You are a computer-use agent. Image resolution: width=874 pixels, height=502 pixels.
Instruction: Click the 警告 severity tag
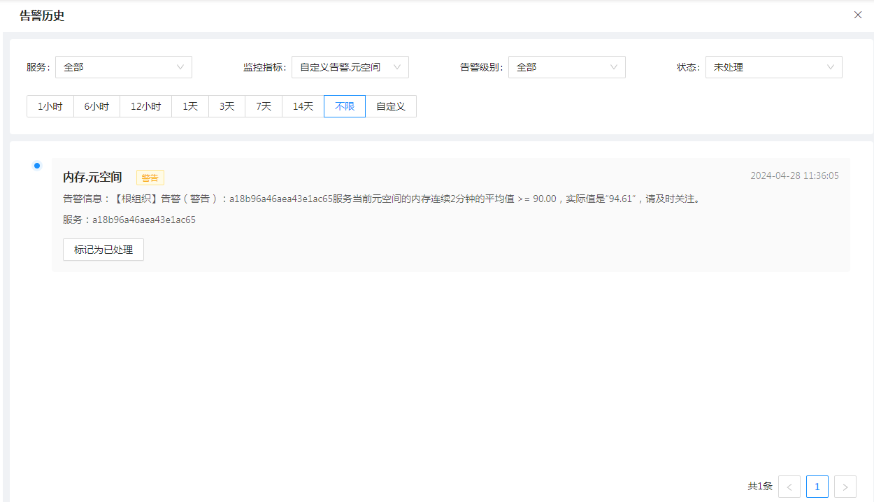point(150,178)
